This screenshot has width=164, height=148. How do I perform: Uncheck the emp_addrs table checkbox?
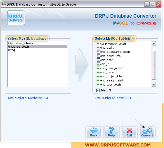tap(98, 48)
